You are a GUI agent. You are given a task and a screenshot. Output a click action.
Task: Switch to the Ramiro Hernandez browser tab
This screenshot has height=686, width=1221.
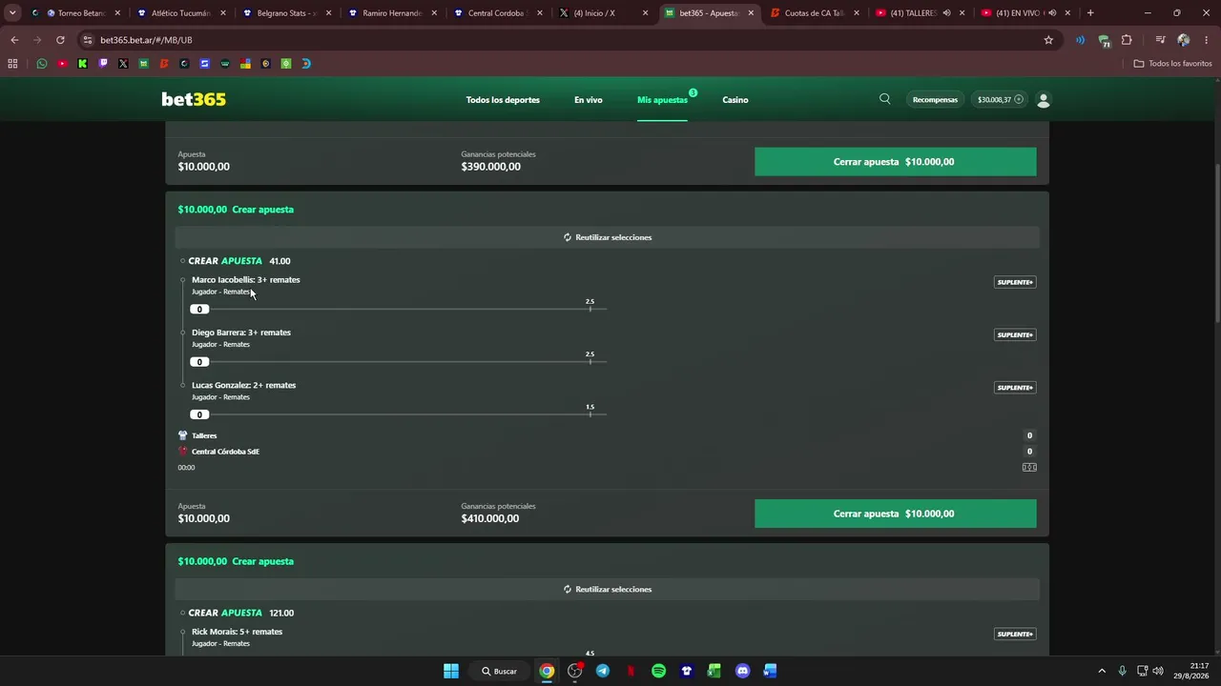(391, 13)
